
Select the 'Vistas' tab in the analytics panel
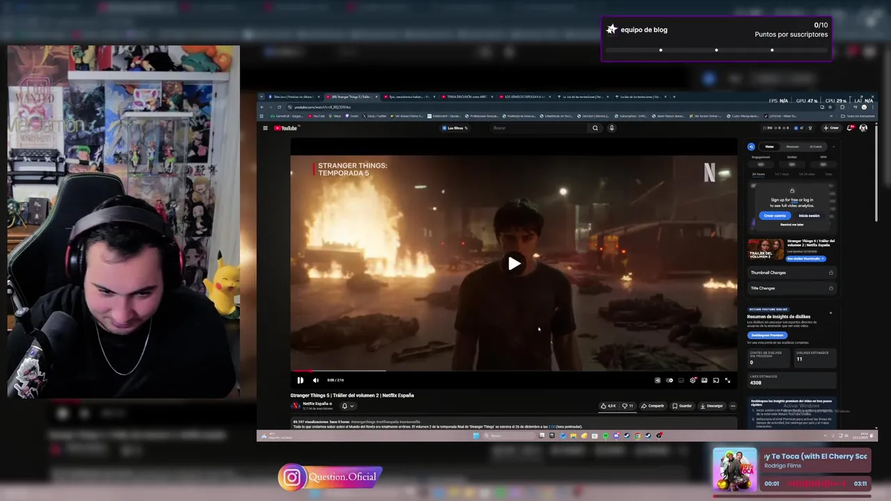coord(769,146)
